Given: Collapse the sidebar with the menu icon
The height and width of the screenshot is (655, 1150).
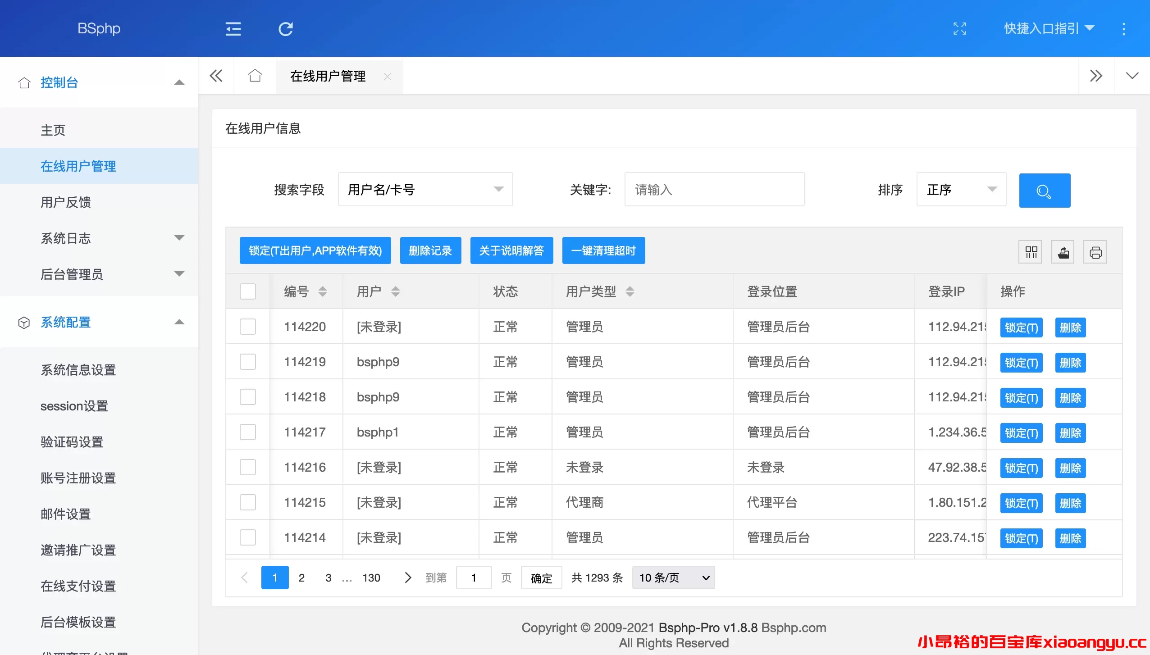Looking at the screenshot, I should coord(233,28).
